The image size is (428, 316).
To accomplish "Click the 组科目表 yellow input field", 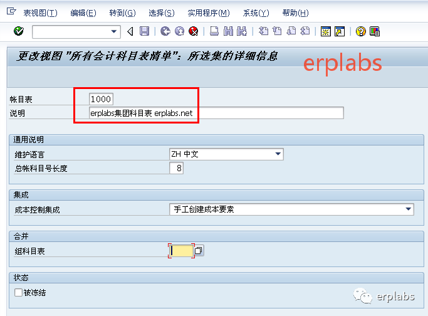I will pos(182,251).
